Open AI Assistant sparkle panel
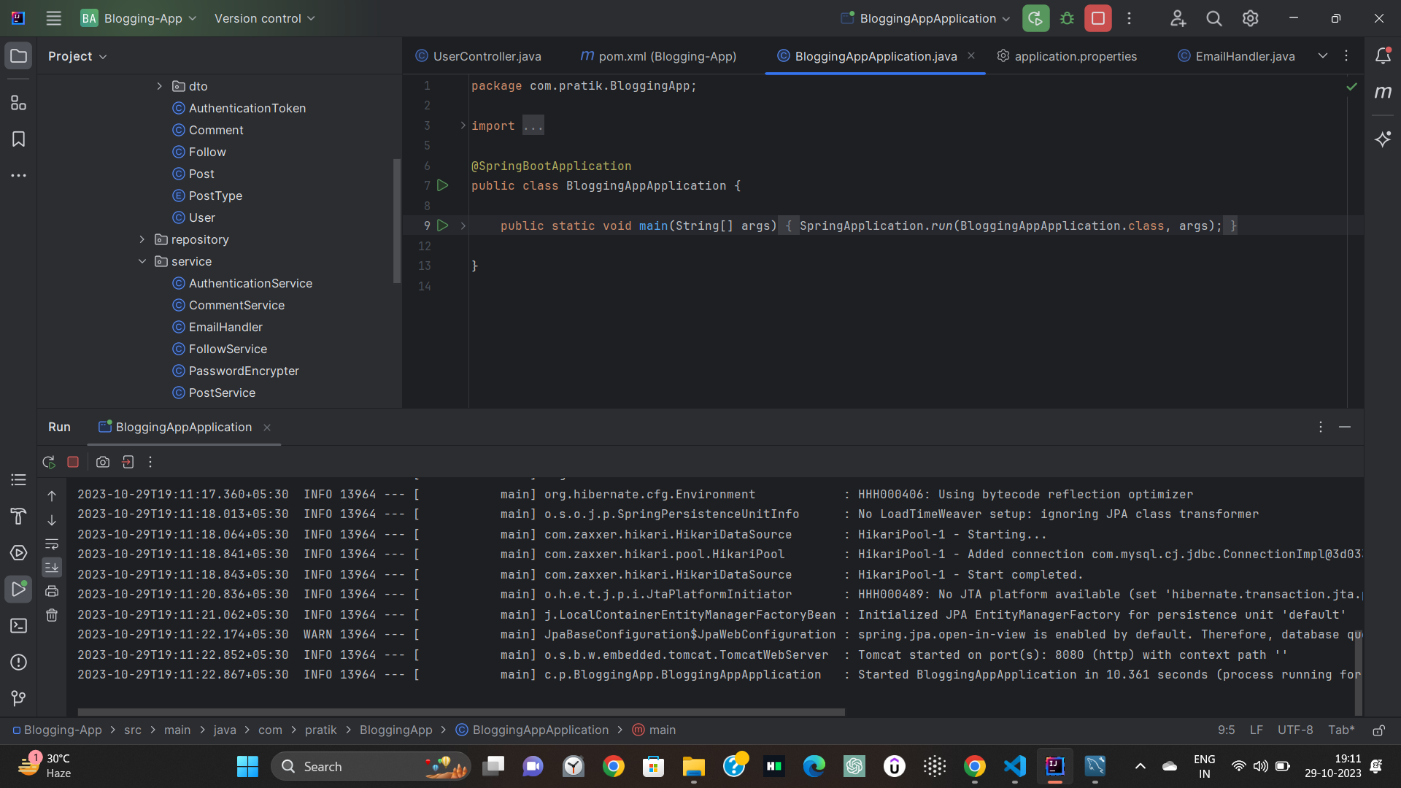Viewport: 1401px width, 788px height. [x=1383, y=139]
